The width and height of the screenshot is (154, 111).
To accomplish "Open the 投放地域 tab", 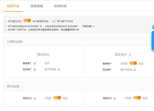I will pos(37,6).
